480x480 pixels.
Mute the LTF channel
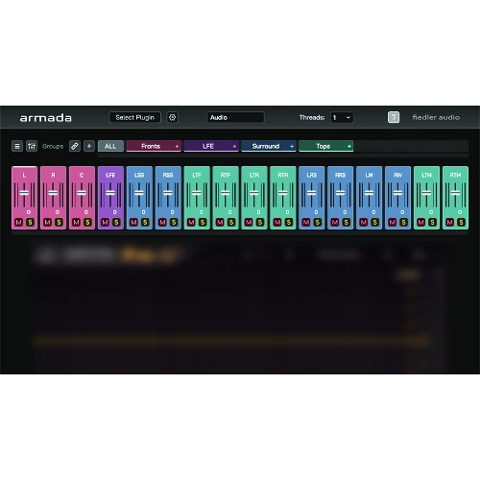point(191,222)
